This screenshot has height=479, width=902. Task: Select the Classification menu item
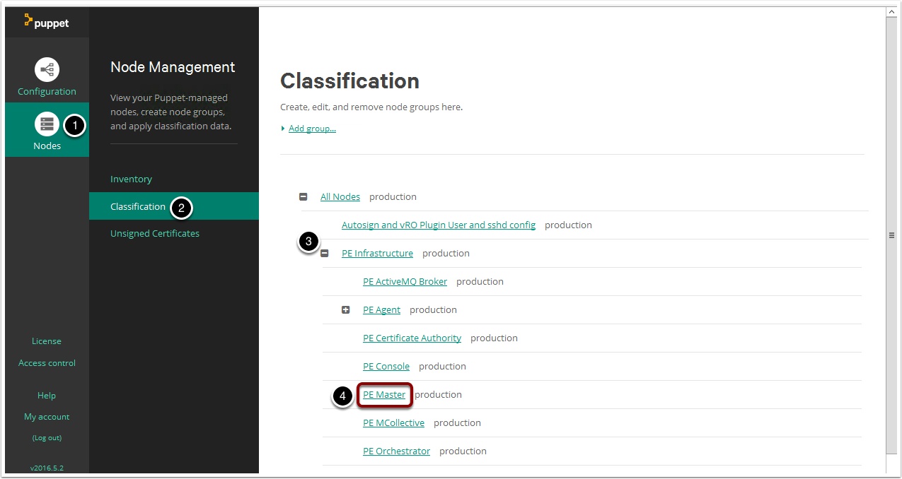coord(174,206)
